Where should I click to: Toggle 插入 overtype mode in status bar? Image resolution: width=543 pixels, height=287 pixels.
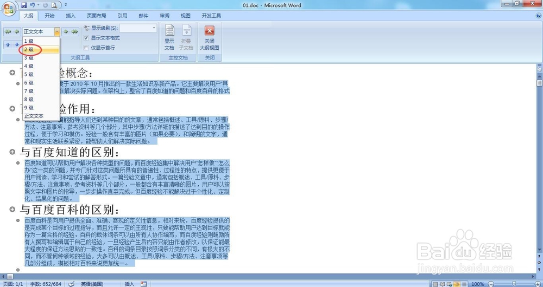pos(129,284)
